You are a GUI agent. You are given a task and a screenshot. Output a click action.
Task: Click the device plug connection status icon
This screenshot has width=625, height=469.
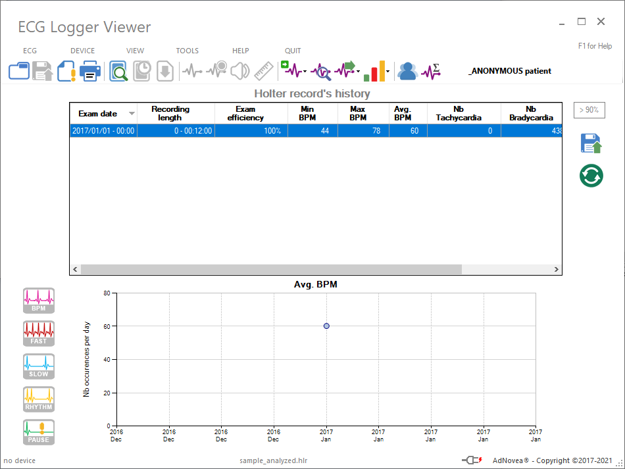[x=472, y=460]
